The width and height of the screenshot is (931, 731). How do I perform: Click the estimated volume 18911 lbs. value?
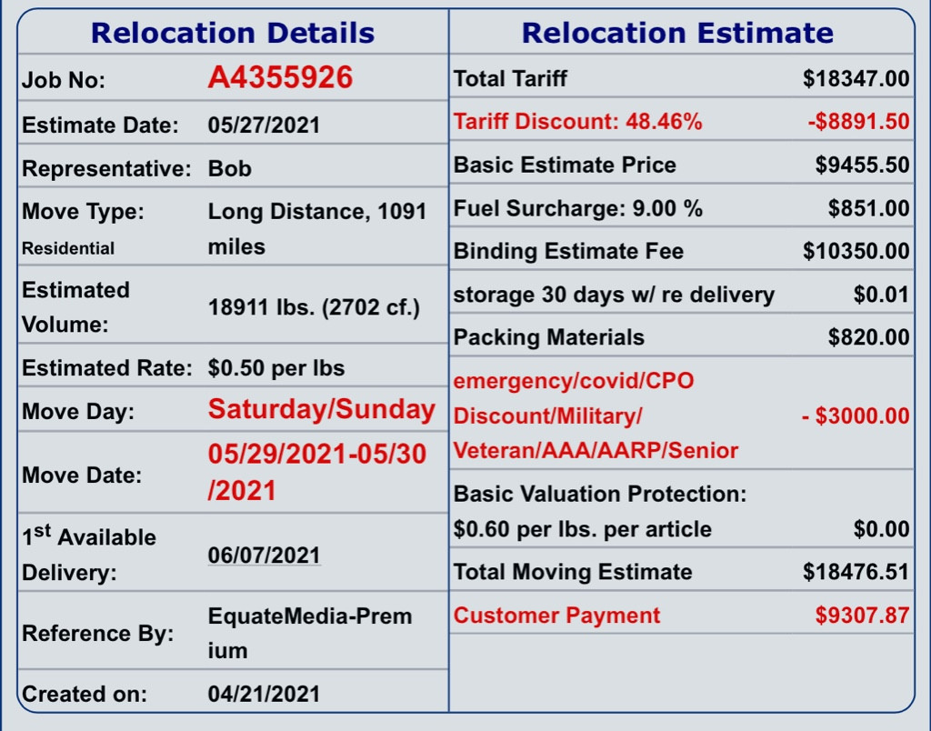pyautogui.click(x=314, y=308)
